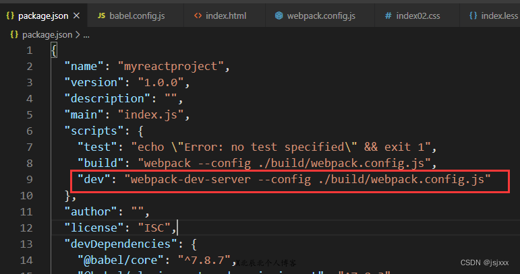Click the "^7.8.7" version value
520x274 pixels.
pos(204,261)
